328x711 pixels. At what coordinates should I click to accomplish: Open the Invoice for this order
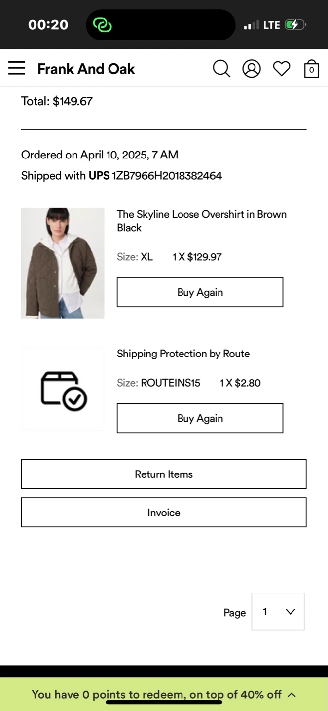click(x=163, y=513)
